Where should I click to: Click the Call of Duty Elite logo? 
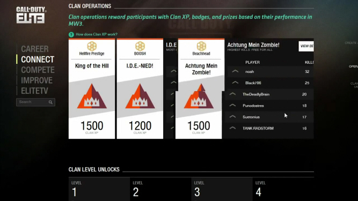tap(31, 15)
